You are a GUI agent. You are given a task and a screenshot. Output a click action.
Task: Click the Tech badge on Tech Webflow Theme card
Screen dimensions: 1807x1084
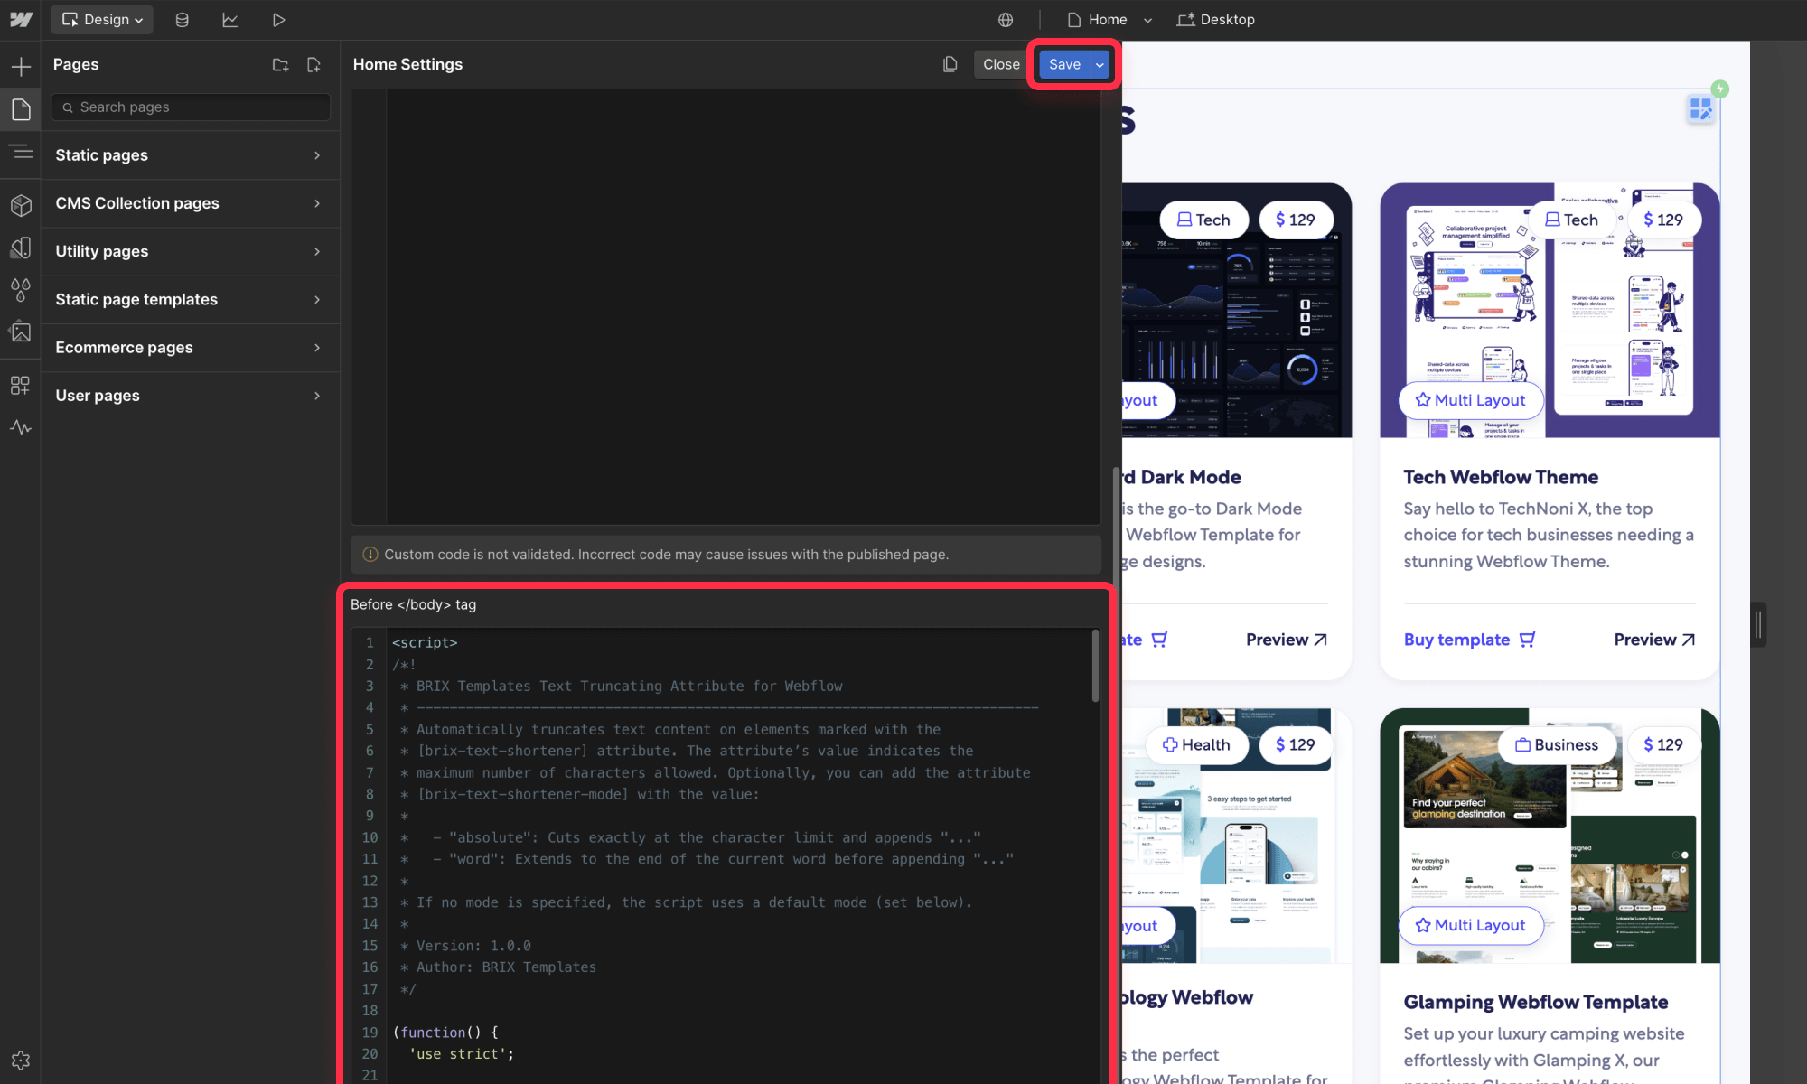pyautogui.click(x=1571, y=220)
